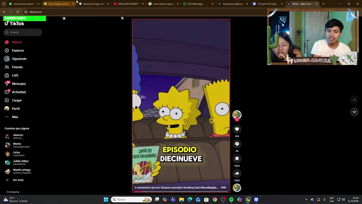The image size is (362, 204).
Task: Switch to Alertas browser tab
Action: [x=93, y=4]
